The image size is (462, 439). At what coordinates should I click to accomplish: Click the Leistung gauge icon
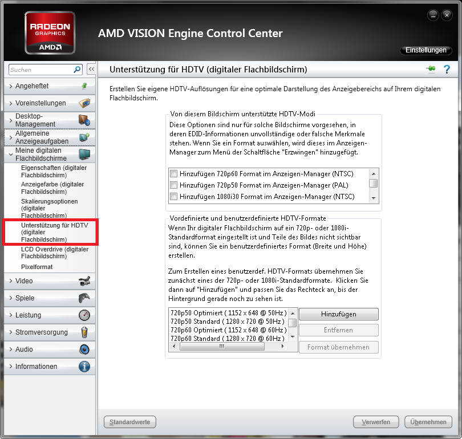click(x=84, y=315)
